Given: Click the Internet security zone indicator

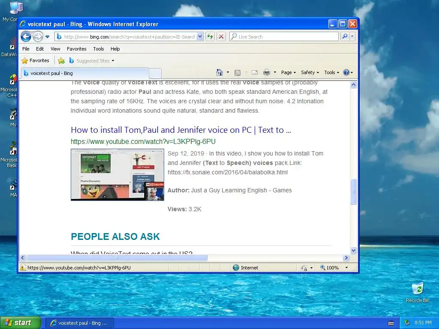Looking at the screenshot, I should 246,268.
